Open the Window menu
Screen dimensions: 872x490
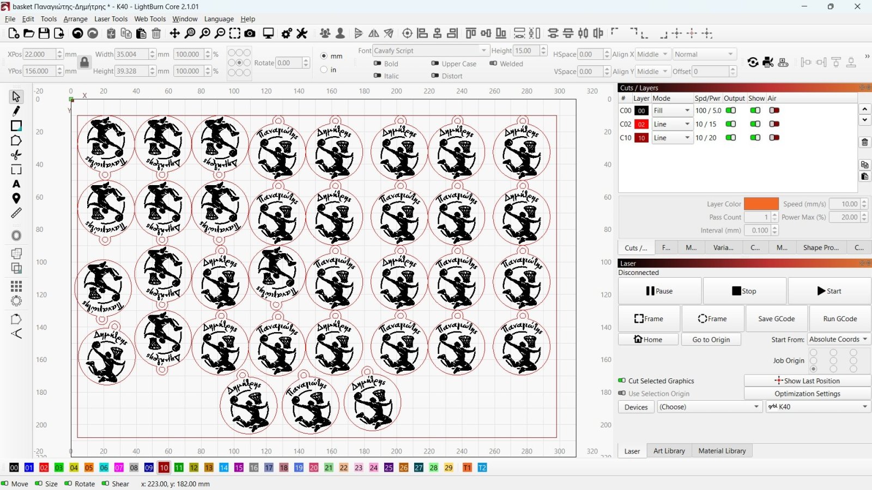click(x=185, y=19)
